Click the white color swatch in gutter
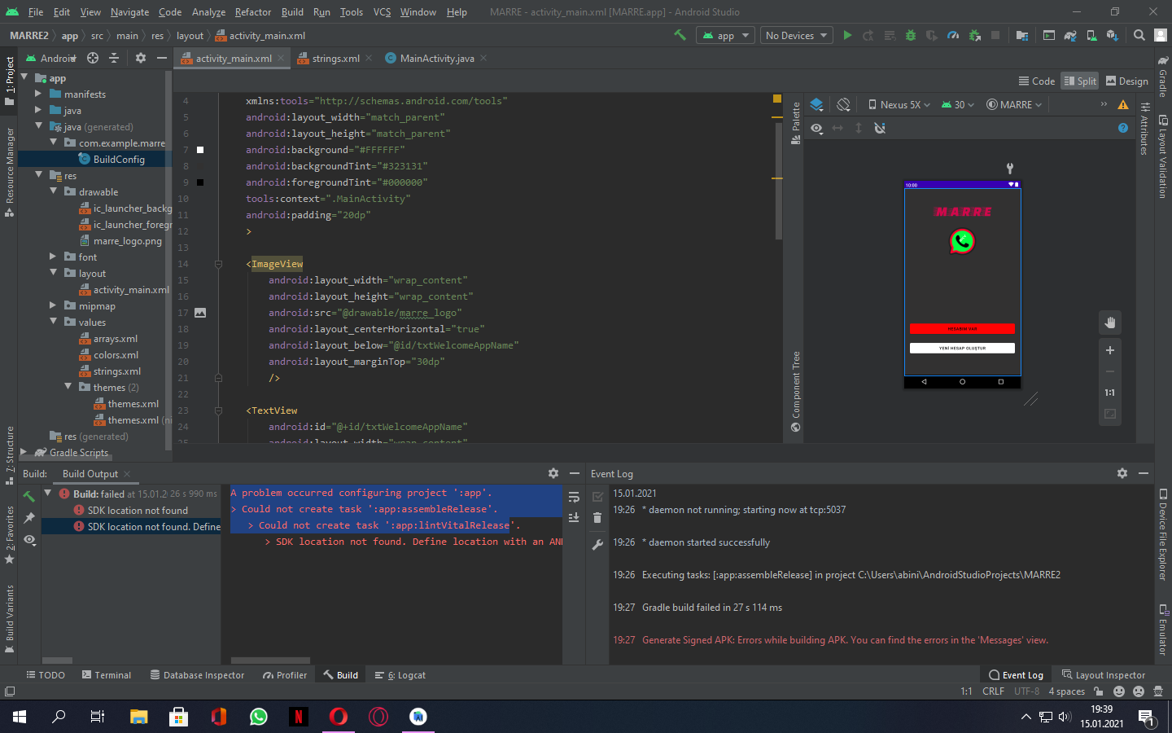1172x733 pixels. tap(200, 150)
